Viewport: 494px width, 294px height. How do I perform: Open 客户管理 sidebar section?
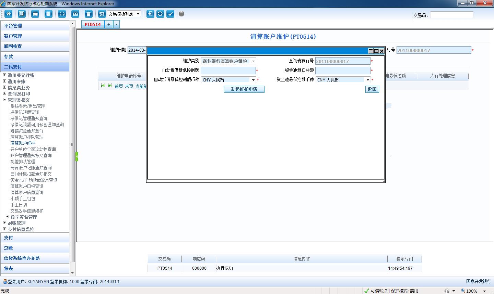[x=35, y=36]
